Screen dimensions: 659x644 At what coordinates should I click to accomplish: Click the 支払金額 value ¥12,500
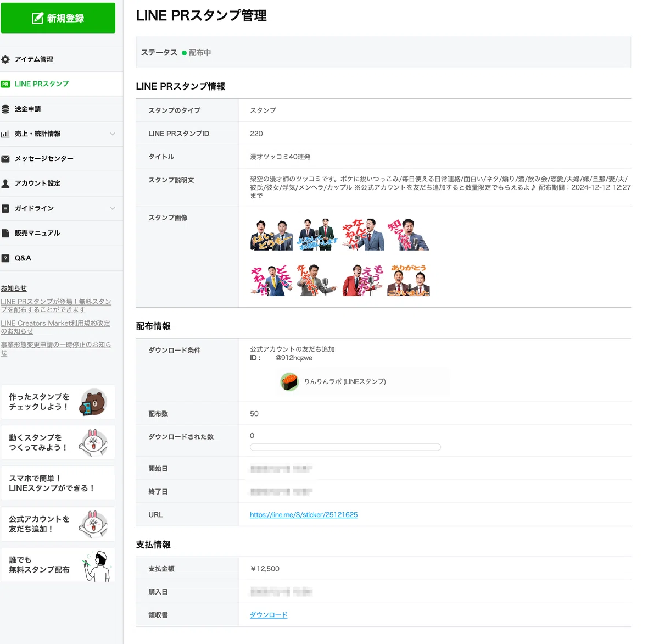click(265, 569)
